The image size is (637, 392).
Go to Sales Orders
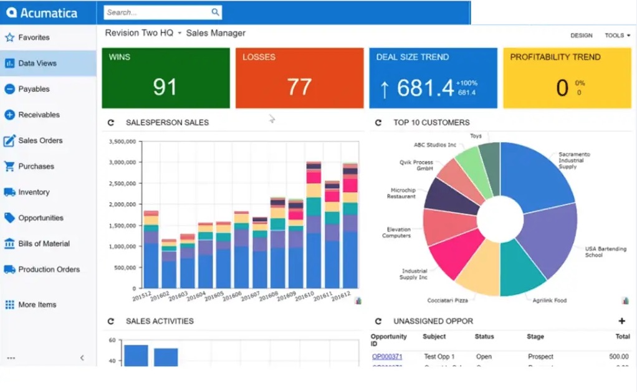(42, 140)
